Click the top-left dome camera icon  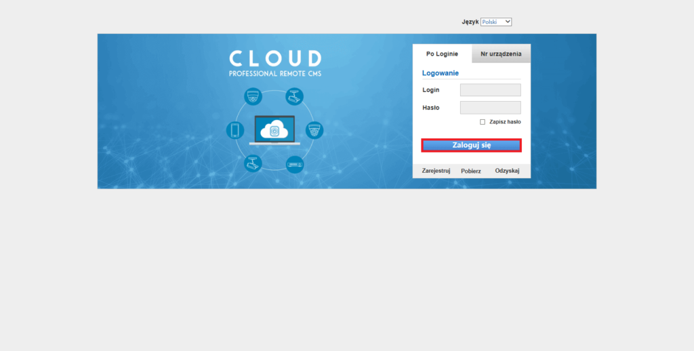(x=253, y=96)
